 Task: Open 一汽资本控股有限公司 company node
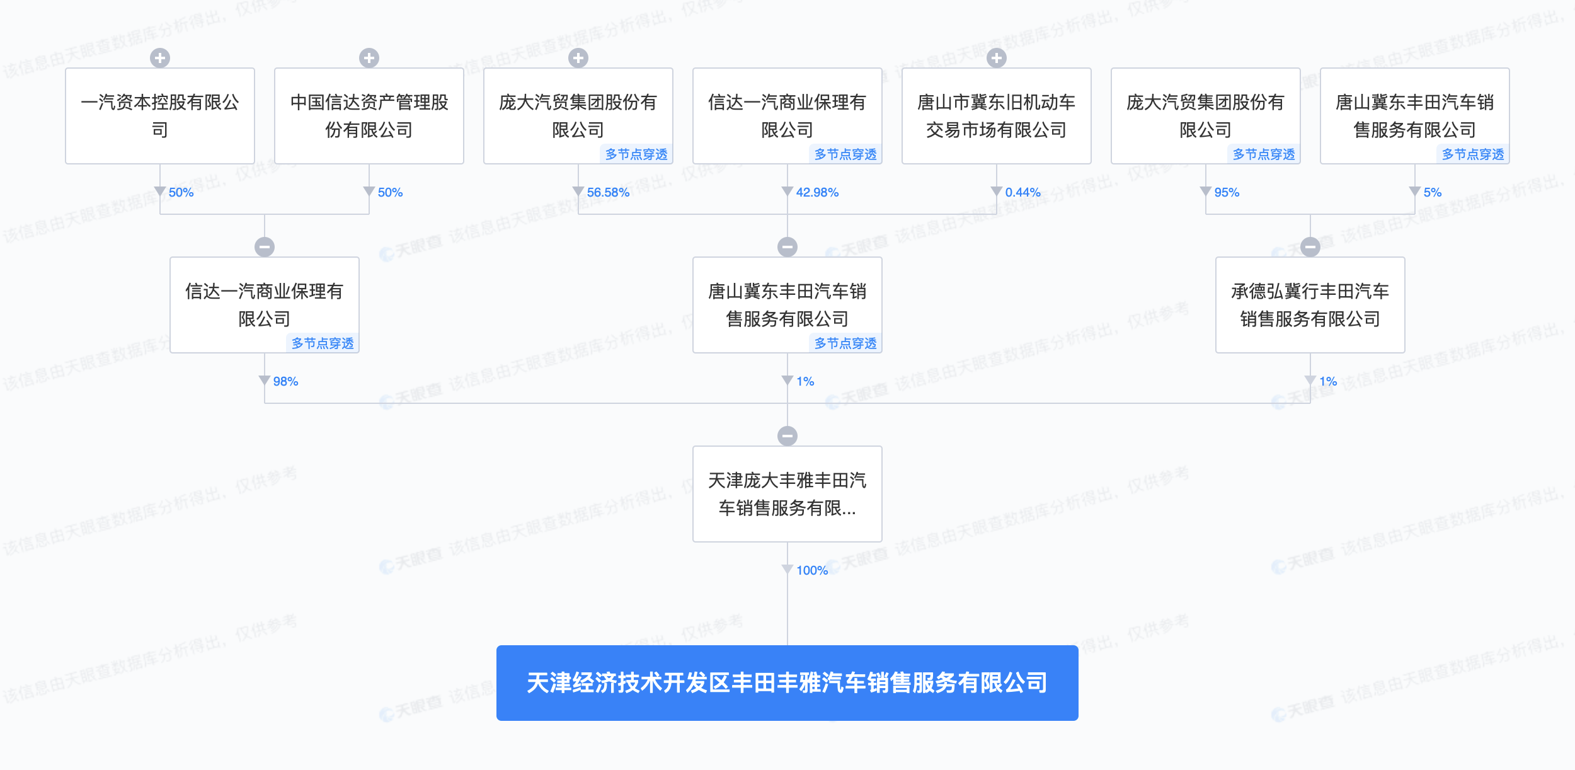pos(160,116)
